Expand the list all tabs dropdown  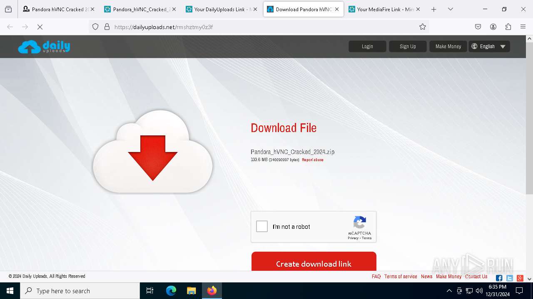[x=450, y=9]
